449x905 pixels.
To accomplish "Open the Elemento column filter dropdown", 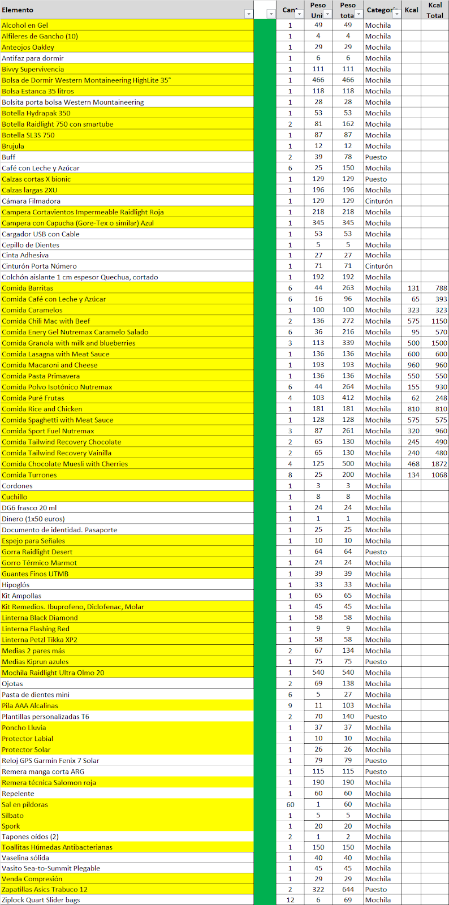I will 248,14.
